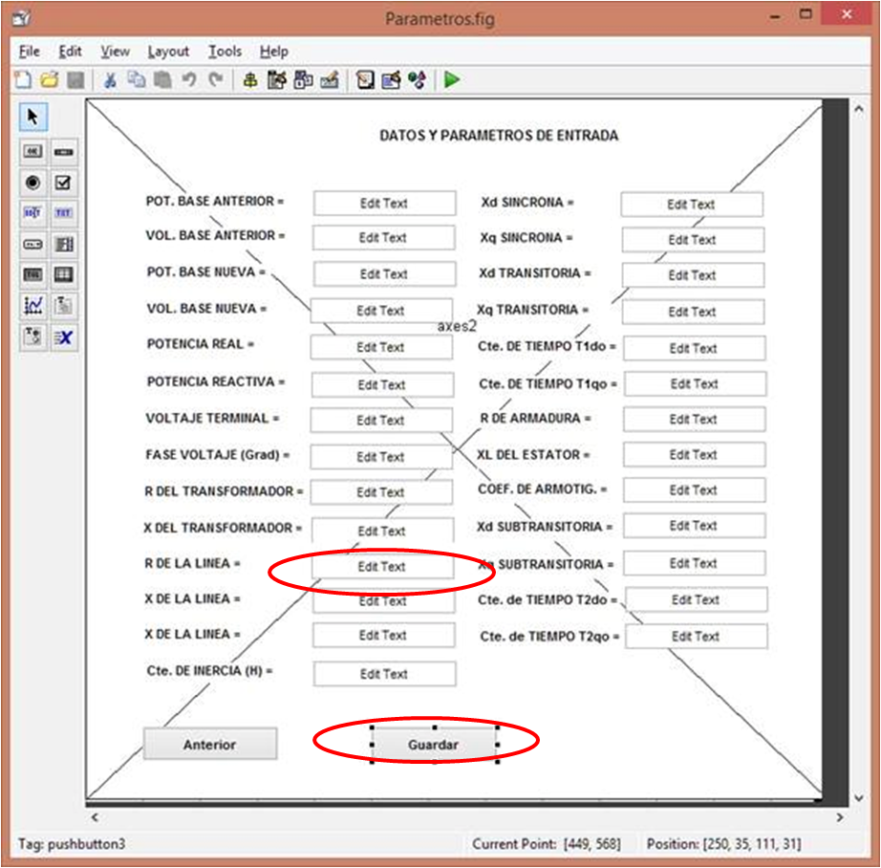
Task: Run the figure with green play arrow
Action: click(452, 80)
